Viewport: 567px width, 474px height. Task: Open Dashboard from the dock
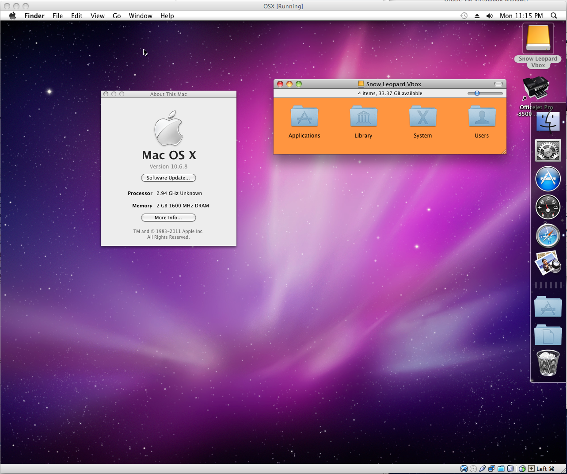tap(548, 207)
